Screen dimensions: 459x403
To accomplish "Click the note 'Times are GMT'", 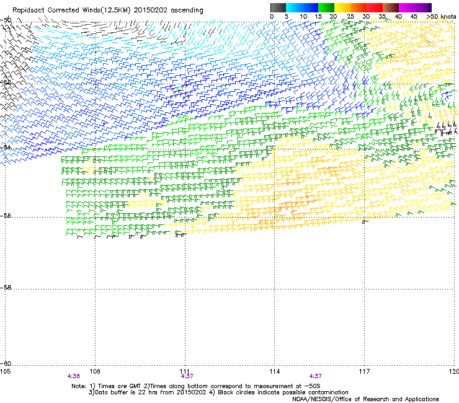I will coord(120,386).
